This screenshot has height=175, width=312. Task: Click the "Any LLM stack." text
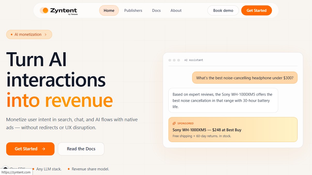(49, 169)
